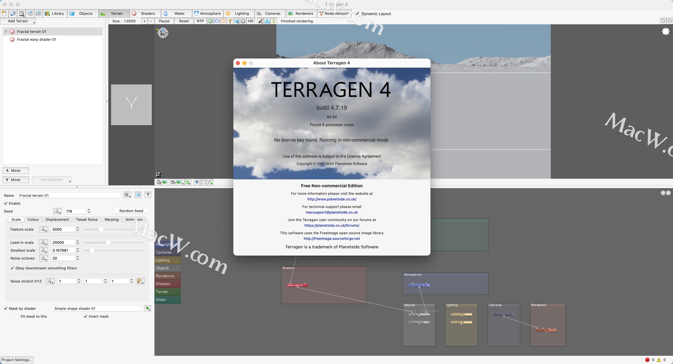
Task: Open Project Settings button
Action: (x=17, y=360)
